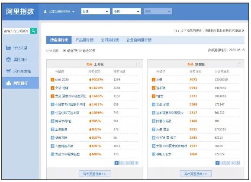Click help question icon on 热搜榜 panel
Image resolution: width=251 pixels, height=182 pixels.
click(x=239, y=64)
